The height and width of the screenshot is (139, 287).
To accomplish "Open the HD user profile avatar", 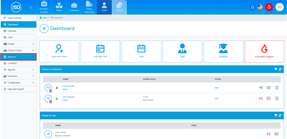I will point(279,7).
